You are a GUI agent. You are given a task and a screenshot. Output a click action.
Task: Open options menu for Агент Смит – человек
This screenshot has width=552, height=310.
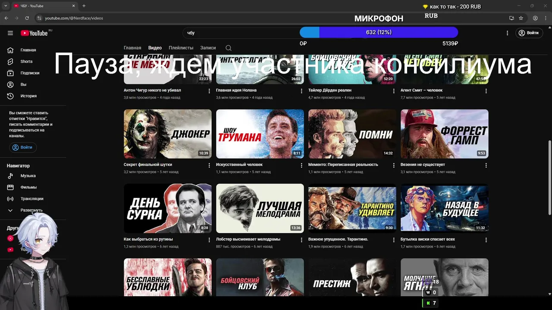(486, 91)
